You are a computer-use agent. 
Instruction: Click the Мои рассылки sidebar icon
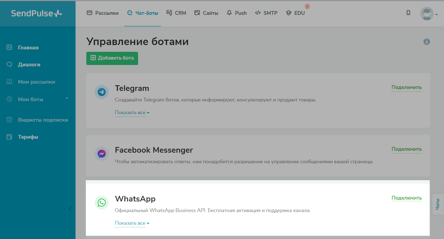9,81
